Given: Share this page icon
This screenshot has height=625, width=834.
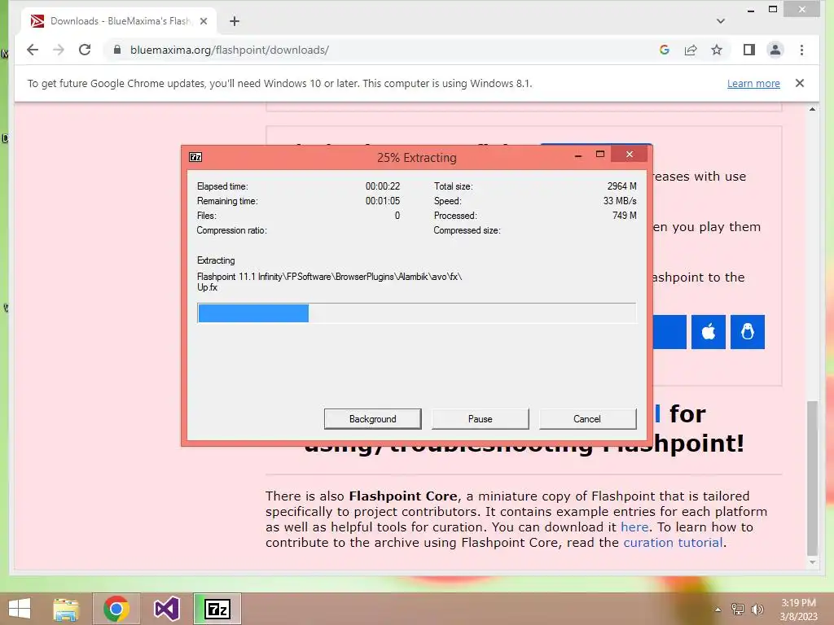Looking at the screenshot, I should coord(691,50).
